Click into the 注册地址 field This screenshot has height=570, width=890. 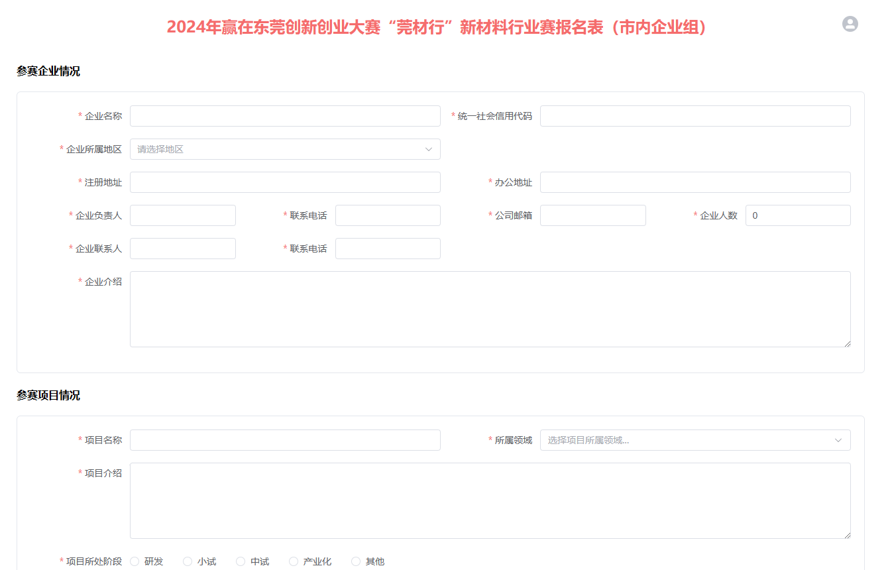[285, 182]
